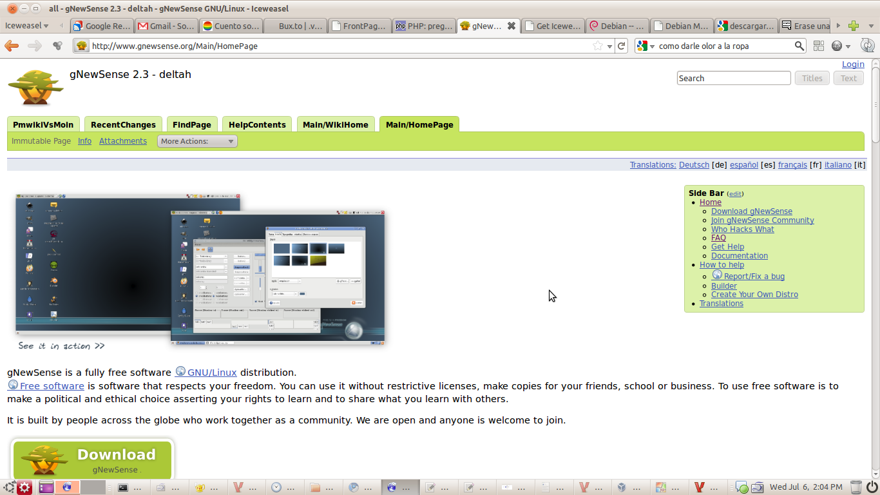The width and height of the screenshot is (880, 495).
Task: Switch to the Google Reader tab
Action: 101,26
